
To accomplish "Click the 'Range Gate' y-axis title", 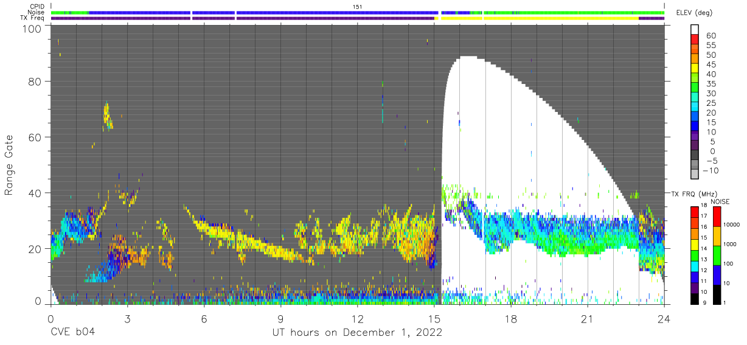I will pos(9,166).
